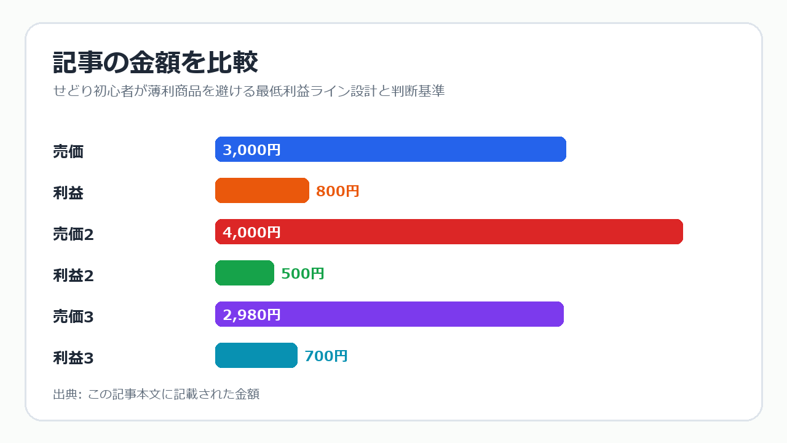Screen dimensions: 787x443
Task: Click the 800円 value label
Action: [338, 191]
